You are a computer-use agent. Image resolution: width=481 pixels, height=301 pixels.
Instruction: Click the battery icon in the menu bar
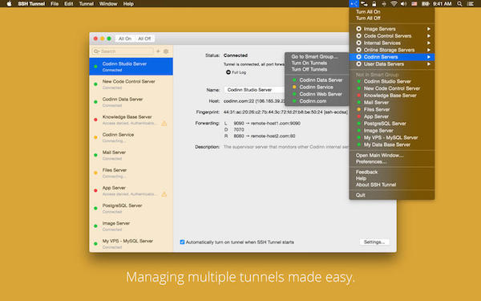click(425, 4)
